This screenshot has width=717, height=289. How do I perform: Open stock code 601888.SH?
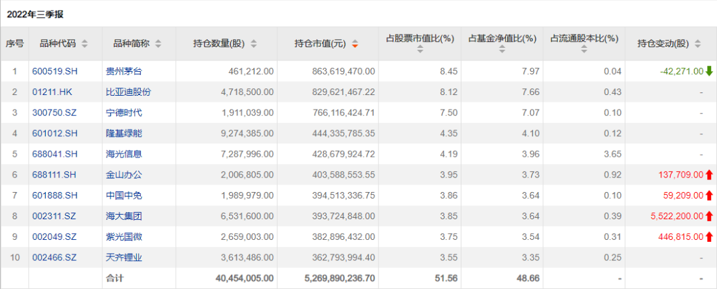coord(55,195)
